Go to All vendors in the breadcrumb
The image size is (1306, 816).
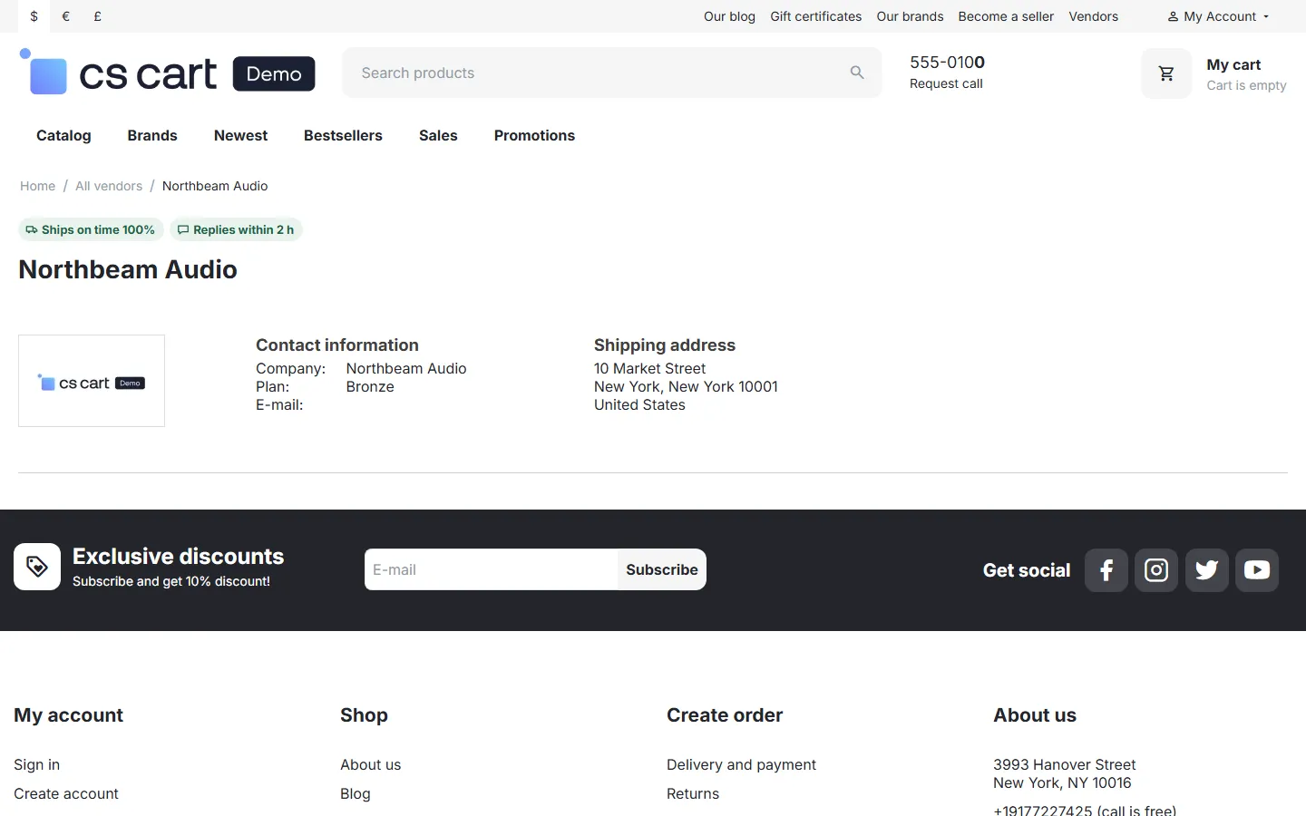point(109,186)
